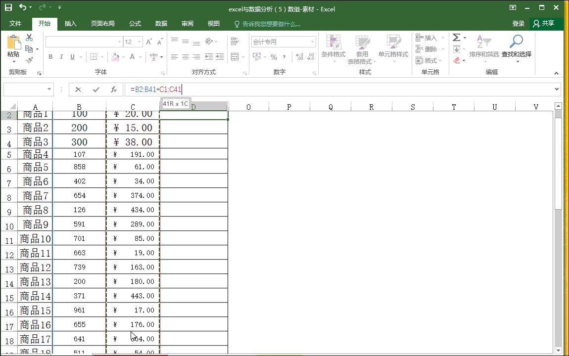Screen dimensions: 569x356
Task: Click the Copy icon
Action: pos(29,48)
